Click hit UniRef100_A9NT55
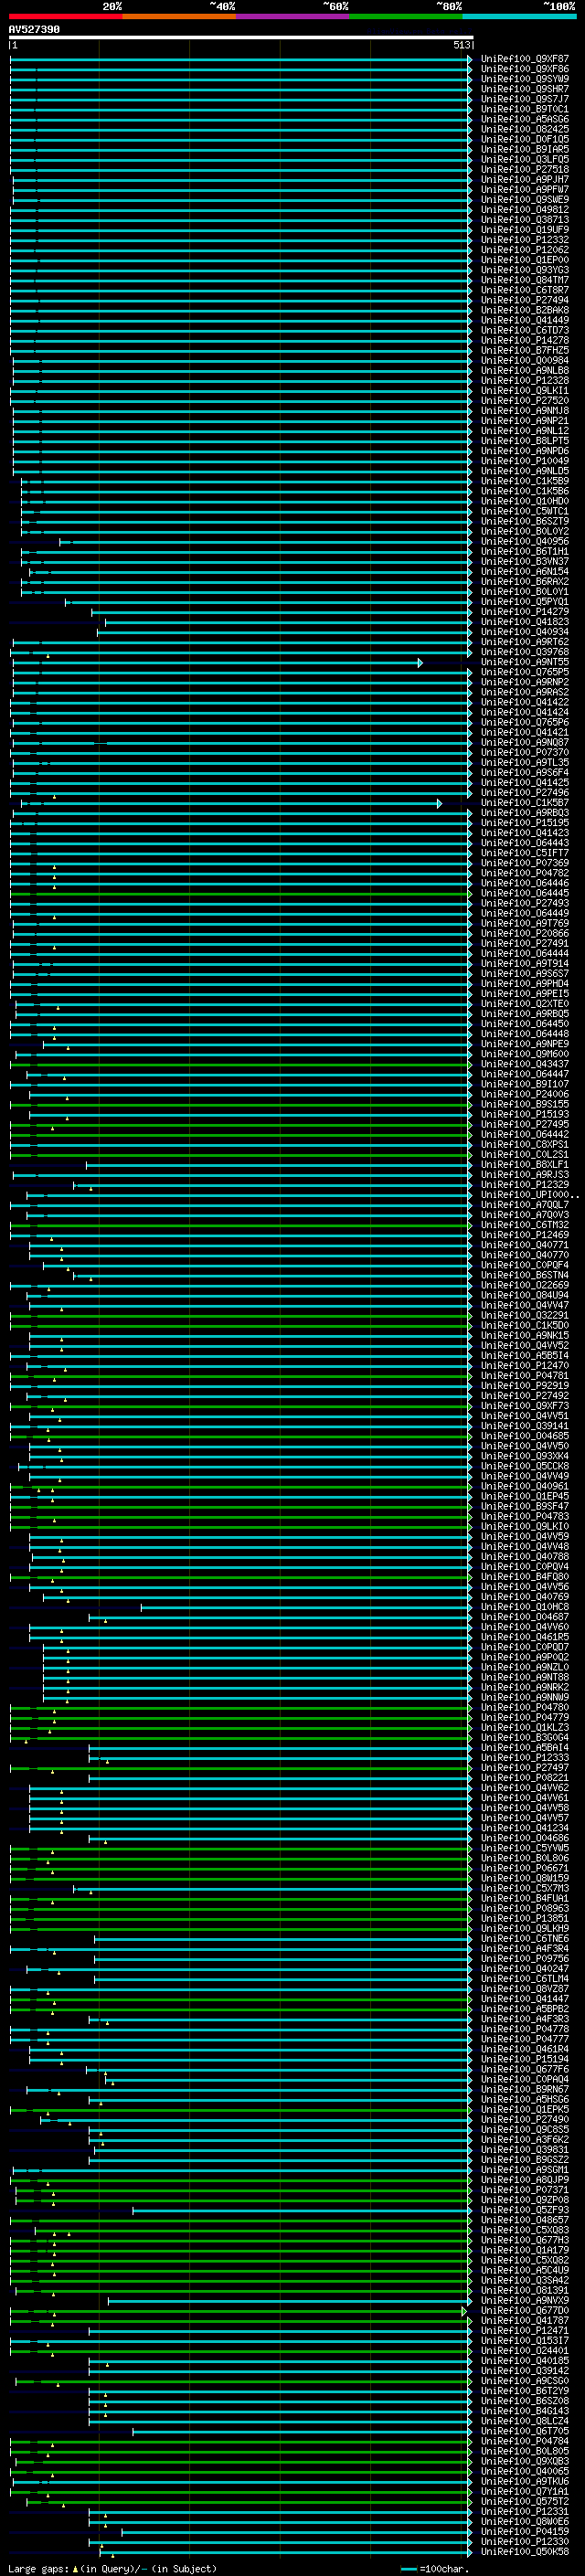Viewport: 585px width, 2576px height. point(525,662)
